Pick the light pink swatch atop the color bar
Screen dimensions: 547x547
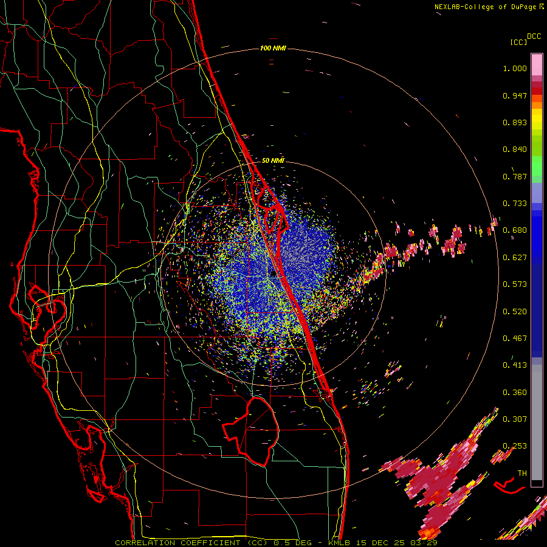(x=537, y=65)
